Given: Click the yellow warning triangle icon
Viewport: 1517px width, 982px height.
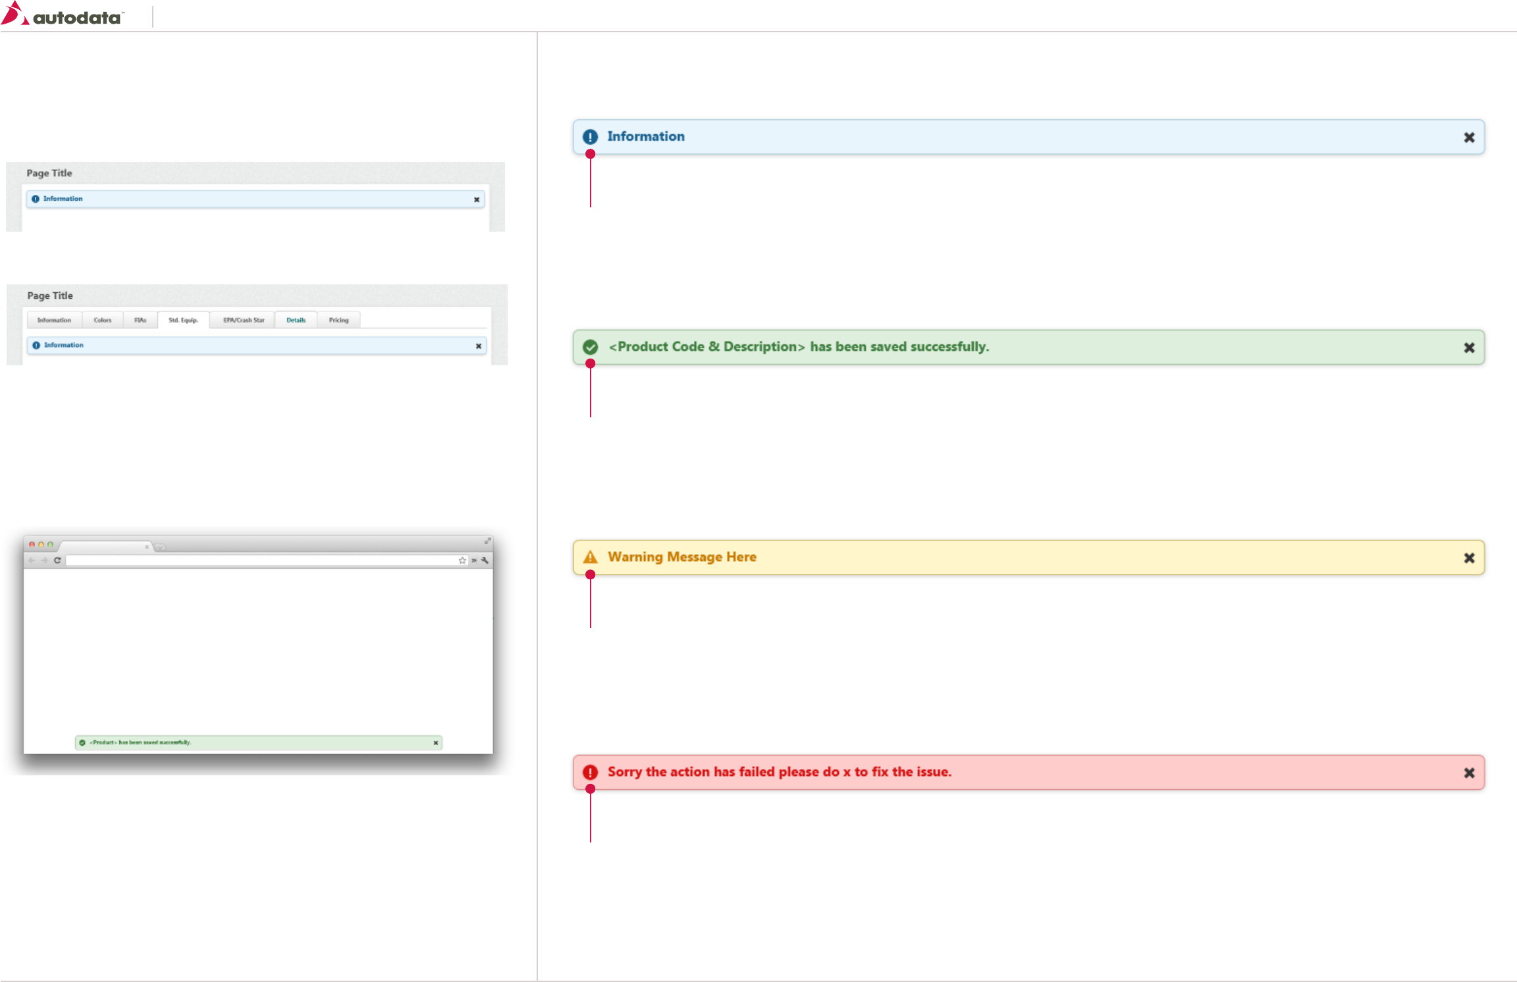Looking at the screenshot, I should click(590, 557).
